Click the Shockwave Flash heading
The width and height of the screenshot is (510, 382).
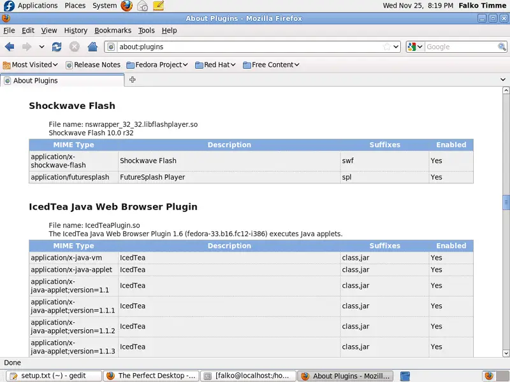pos(72,106)
